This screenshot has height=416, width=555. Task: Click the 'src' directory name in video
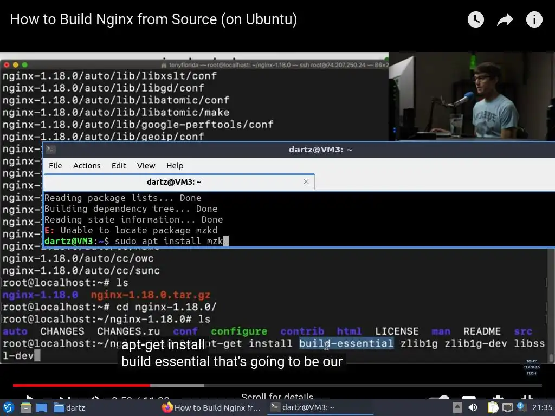click(523, 331)
